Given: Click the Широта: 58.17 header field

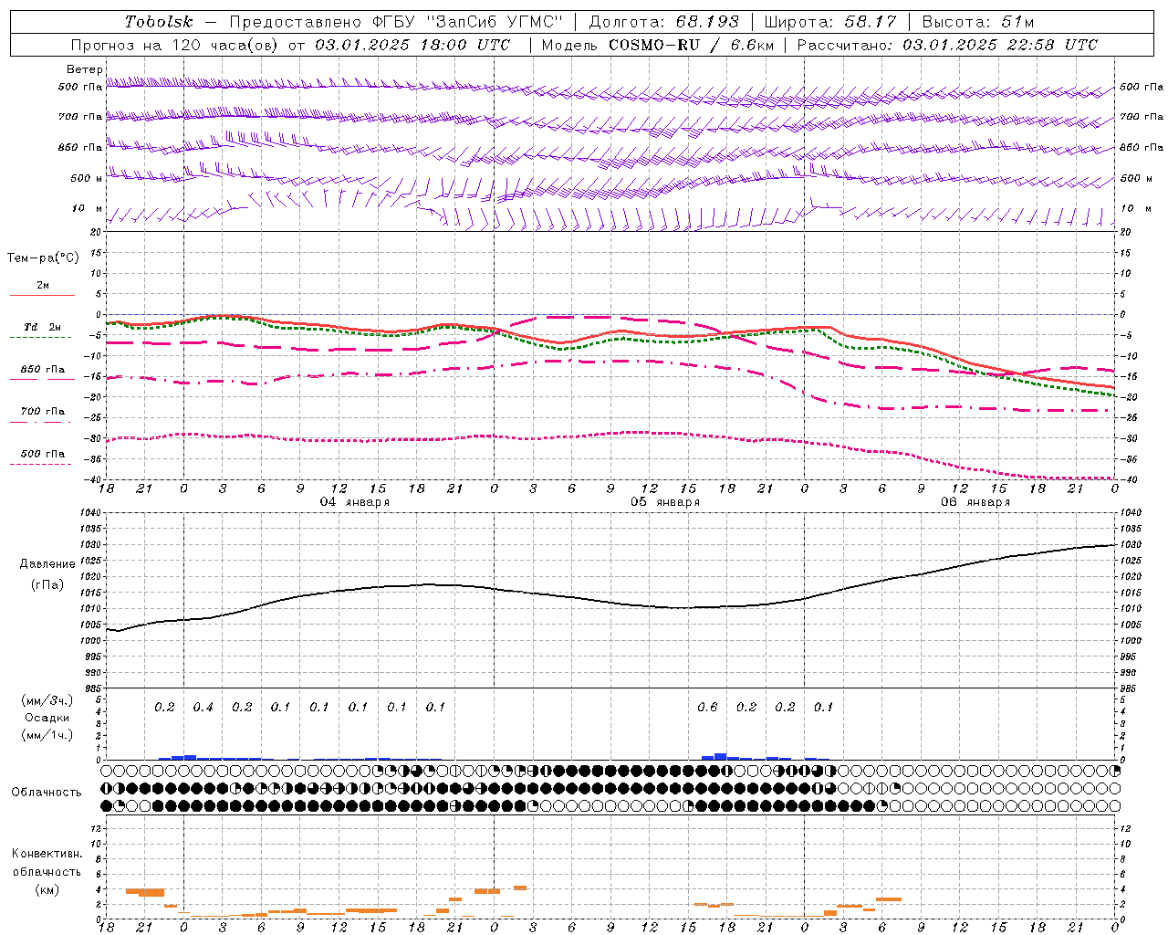Looking at the screenshot, I should click(x=829, y=22).
